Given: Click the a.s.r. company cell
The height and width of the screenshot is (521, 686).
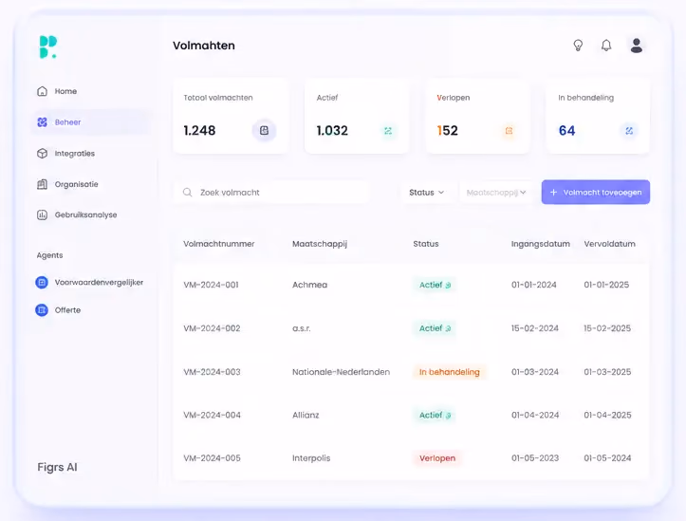Looking at the screenshot, I should tap(302, 328).
